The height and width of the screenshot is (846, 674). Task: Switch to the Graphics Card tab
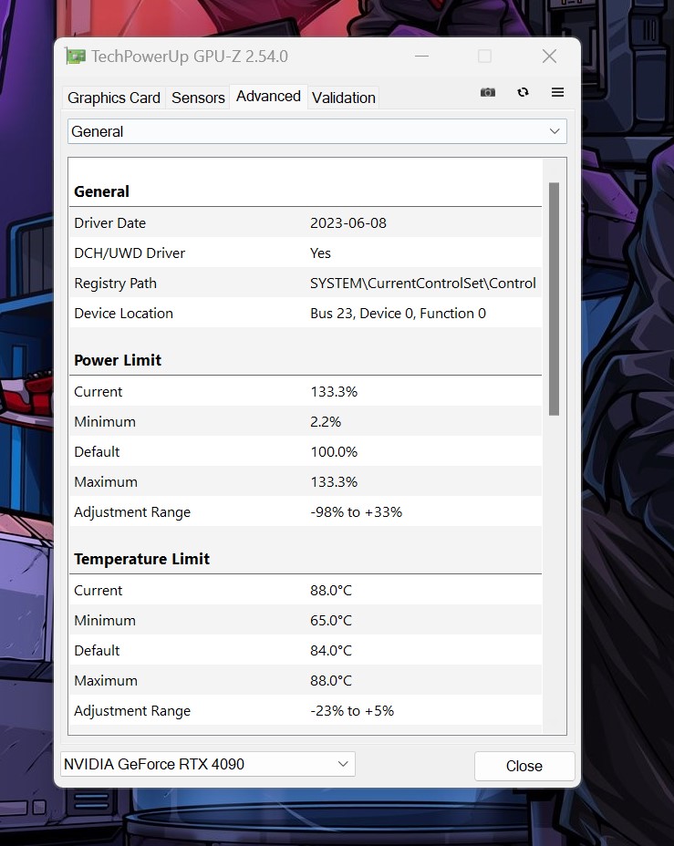coord(114,98)
